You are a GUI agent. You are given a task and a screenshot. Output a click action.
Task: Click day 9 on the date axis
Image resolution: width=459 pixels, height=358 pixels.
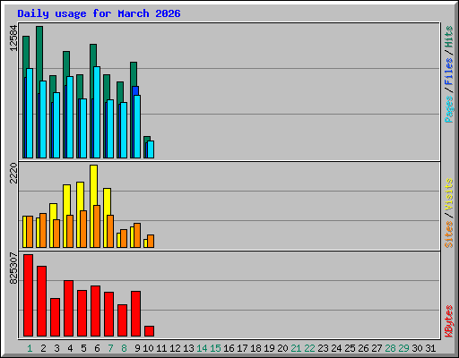[137, 348]
